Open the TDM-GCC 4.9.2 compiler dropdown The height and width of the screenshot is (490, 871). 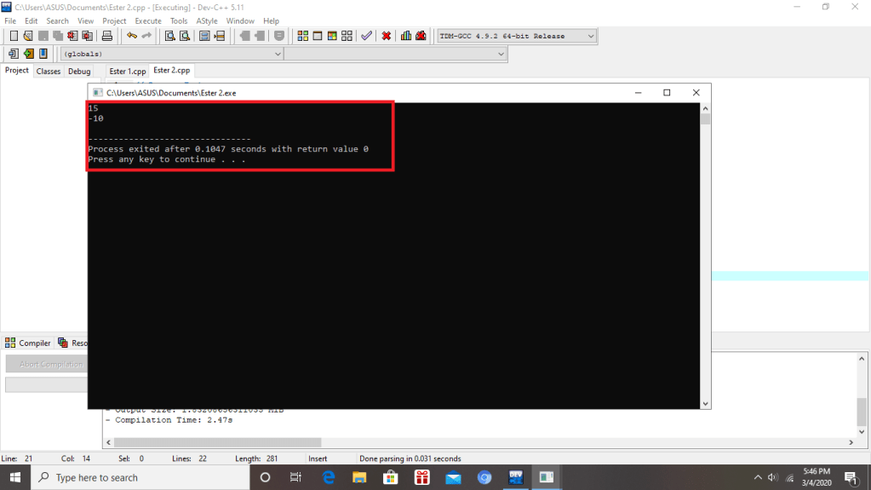[517, 36]
